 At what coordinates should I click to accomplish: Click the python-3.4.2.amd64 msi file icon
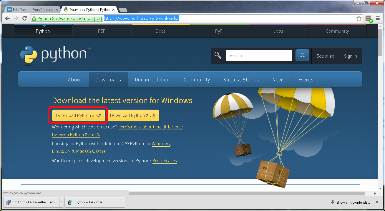click(9, 202)
